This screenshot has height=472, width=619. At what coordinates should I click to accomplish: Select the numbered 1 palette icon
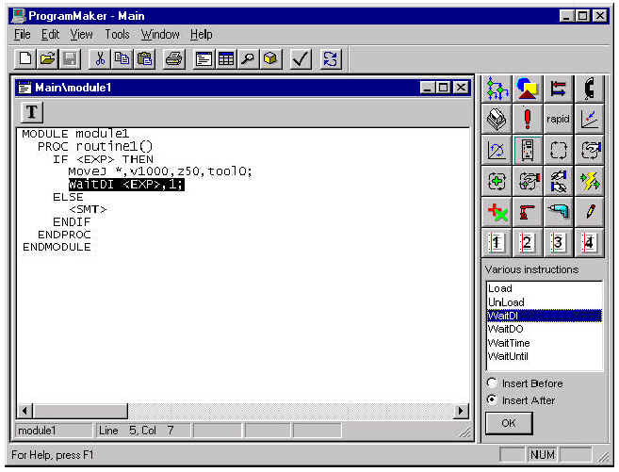497,243
